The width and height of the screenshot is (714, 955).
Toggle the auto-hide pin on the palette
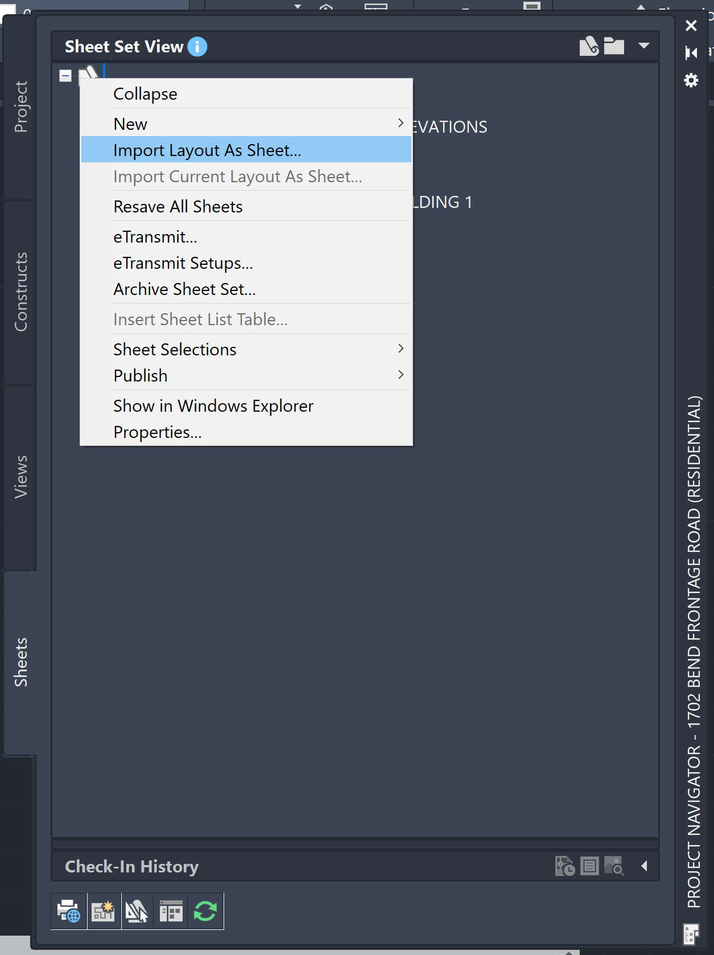690,52
